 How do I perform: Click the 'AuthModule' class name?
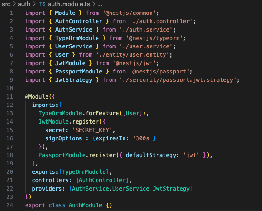click(85, 205)
